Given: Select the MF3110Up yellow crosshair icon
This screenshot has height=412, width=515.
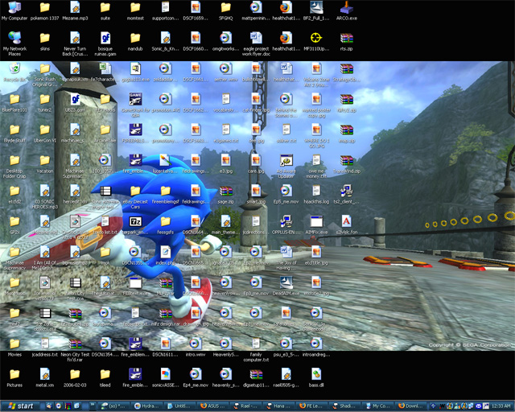Looking at the screenshot, I should coord(316,41).
